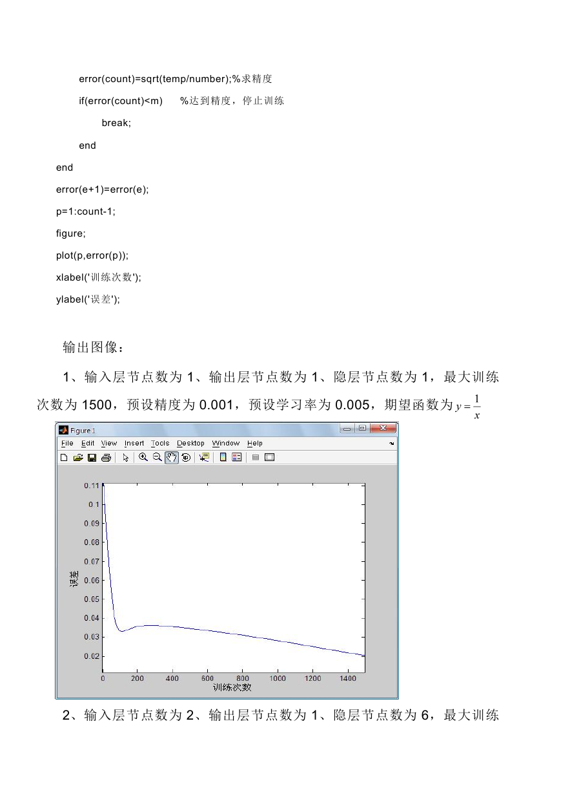Click the Figure 1 title text

point(83,430)
